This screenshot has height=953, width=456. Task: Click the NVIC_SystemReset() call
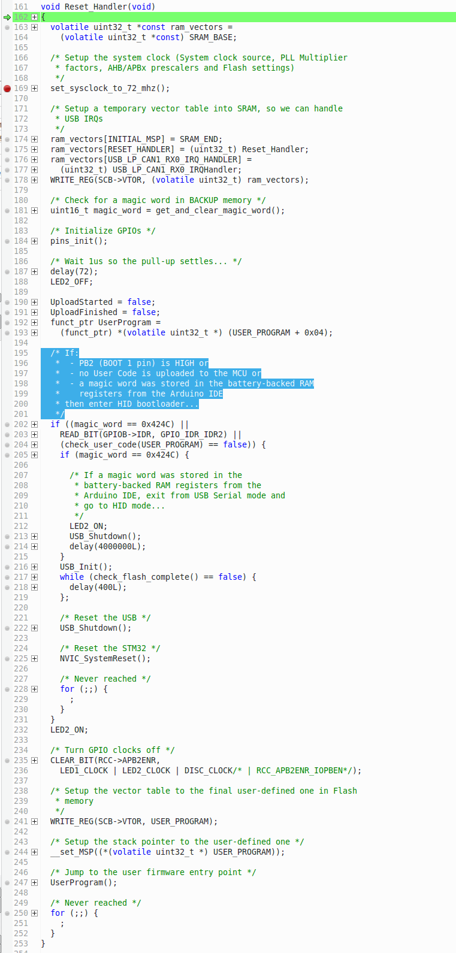tap(105, 659)
